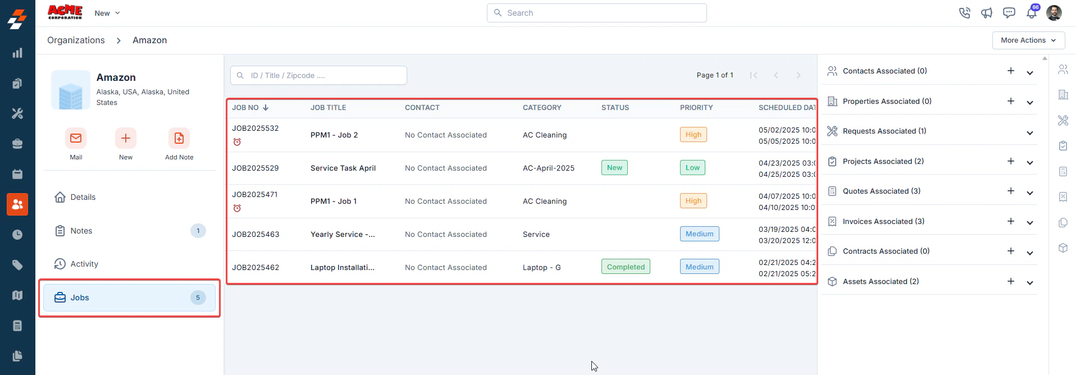Click cube assets icon in right edge strip
Viewport: 1076px width, 375px height.
tap(1063, 248)
